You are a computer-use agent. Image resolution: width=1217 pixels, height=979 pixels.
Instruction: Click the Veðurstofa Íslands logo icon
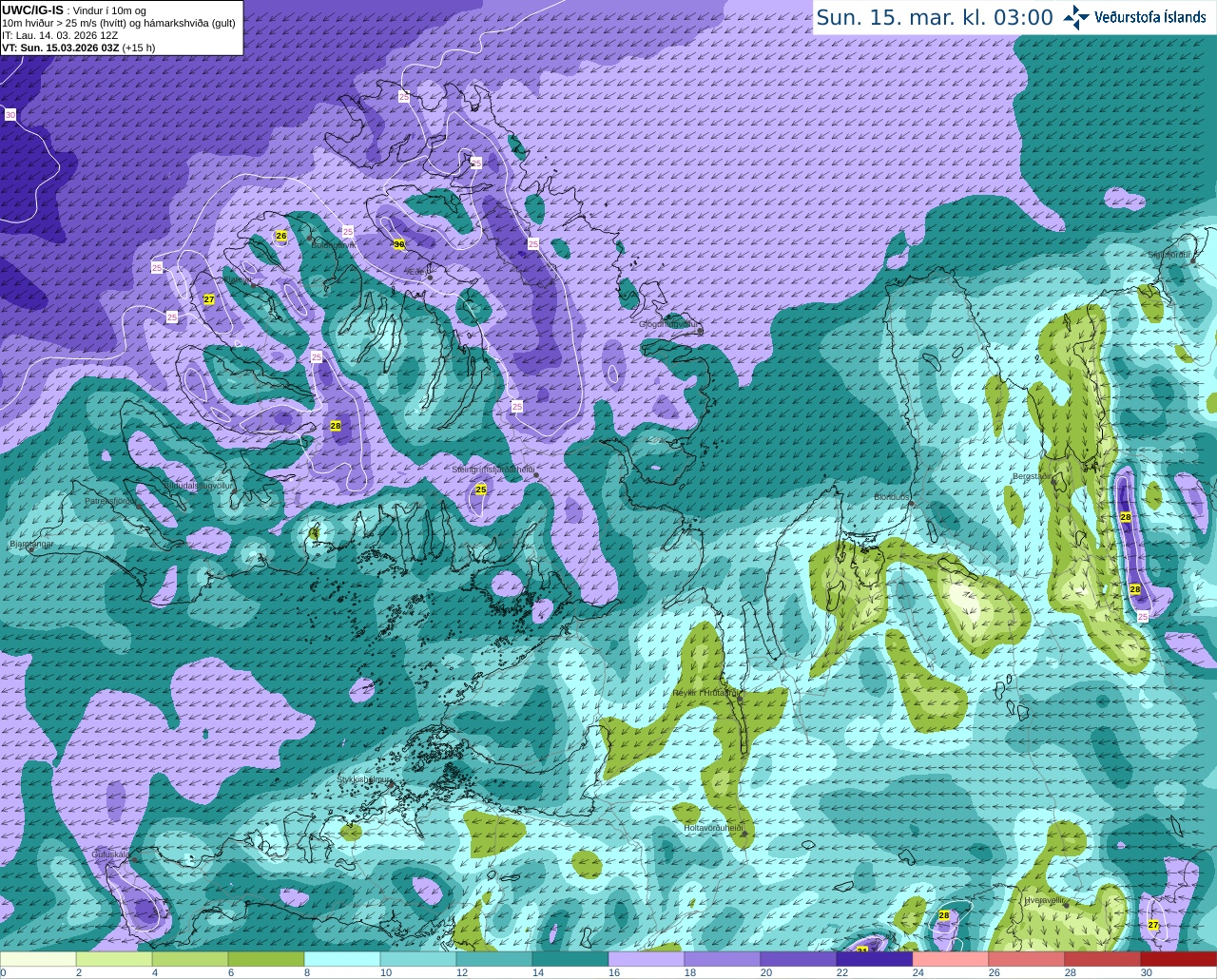1075,17
